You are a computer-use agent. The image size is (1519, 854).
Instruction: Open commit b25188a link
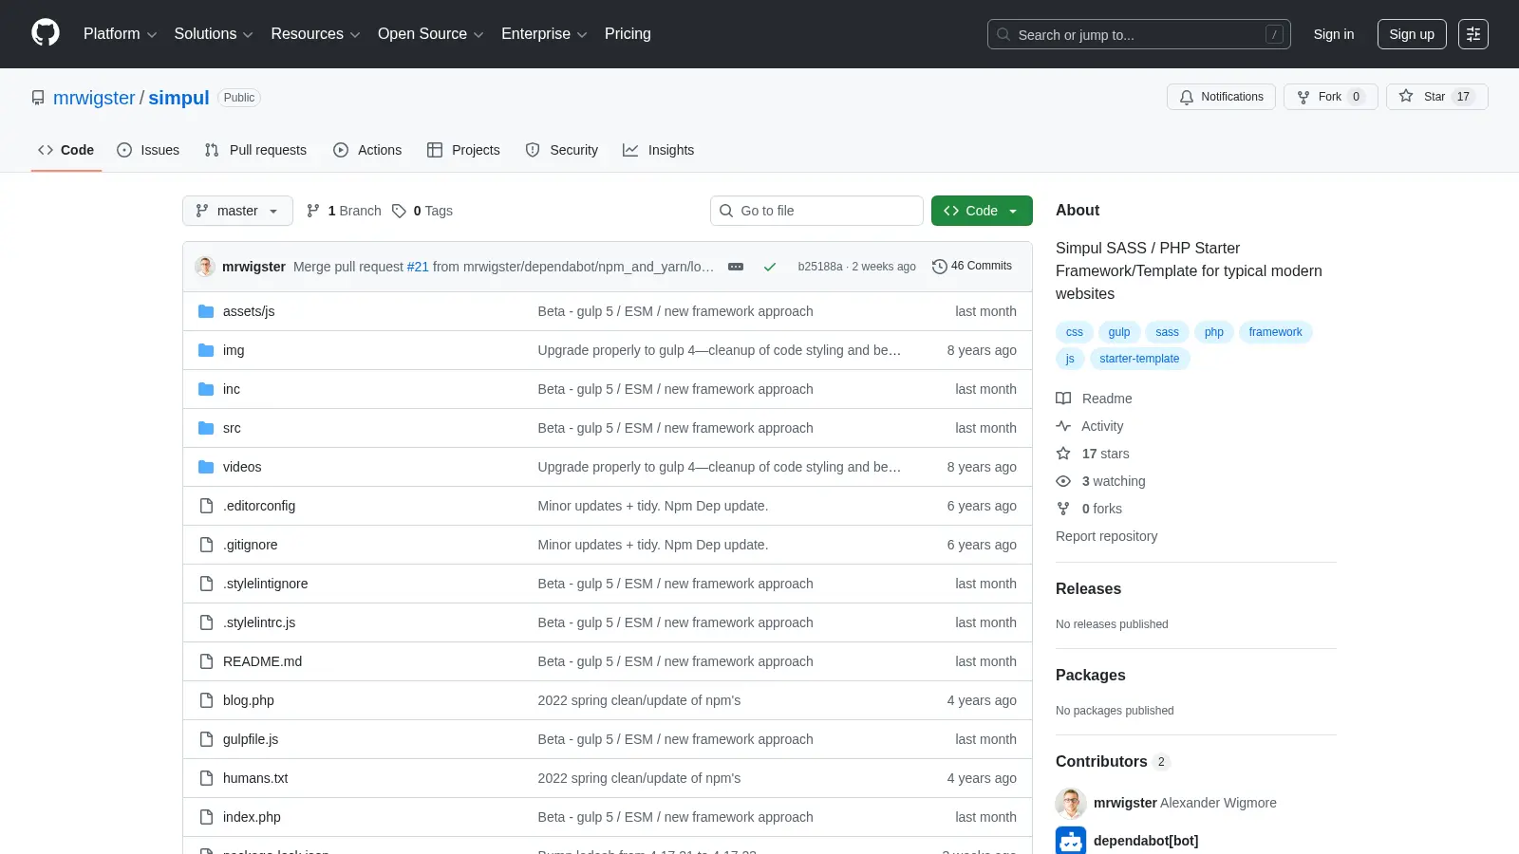point(820,267)
